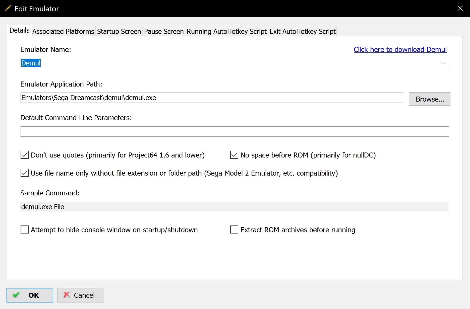Expand the Emulator Name dropdown arrow

tap(443, 63)
